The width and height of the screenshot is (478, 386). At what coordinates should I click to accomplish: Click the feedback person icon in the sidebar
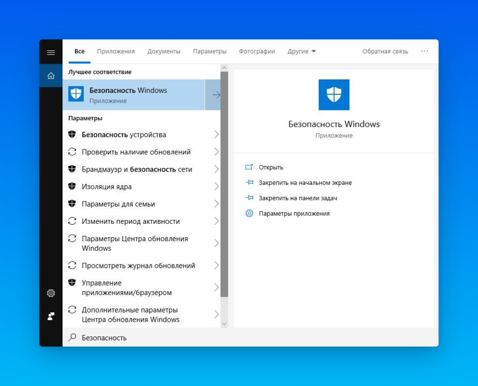(51, 316)
